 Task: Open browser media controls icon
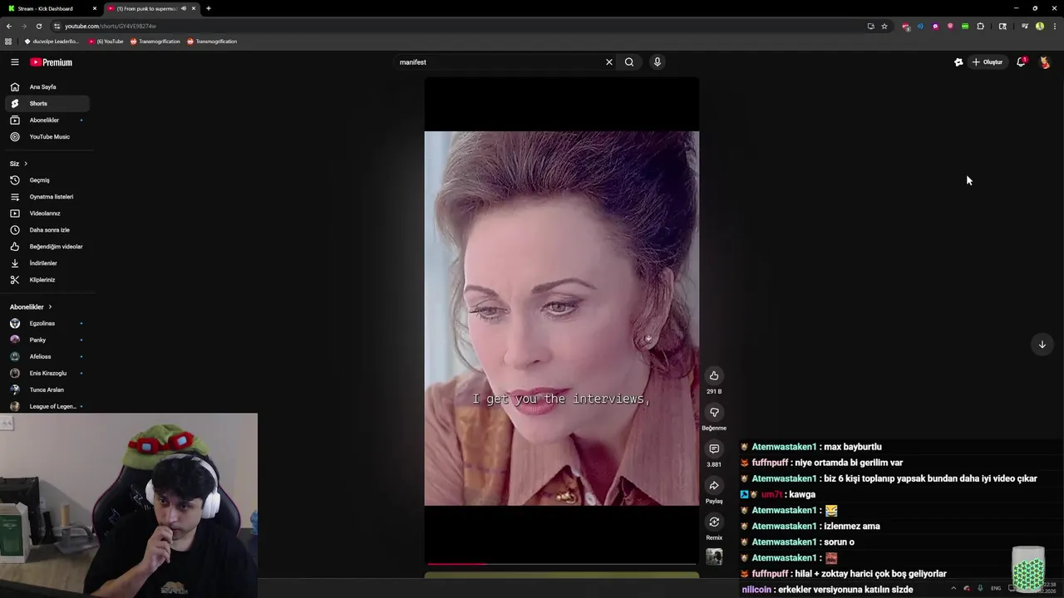coord(1024,26)
